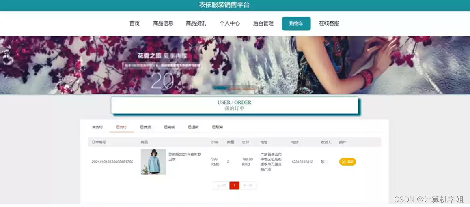This screenshot has height=207, width=470.
Task: Click the 上一页 previous page button
Action: click(221, 186)
